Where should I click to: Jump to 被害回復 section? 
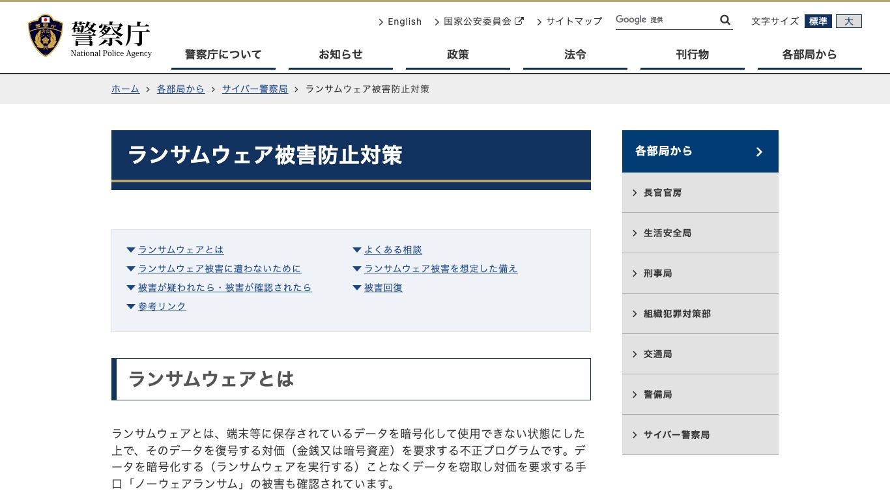point(383,288)
